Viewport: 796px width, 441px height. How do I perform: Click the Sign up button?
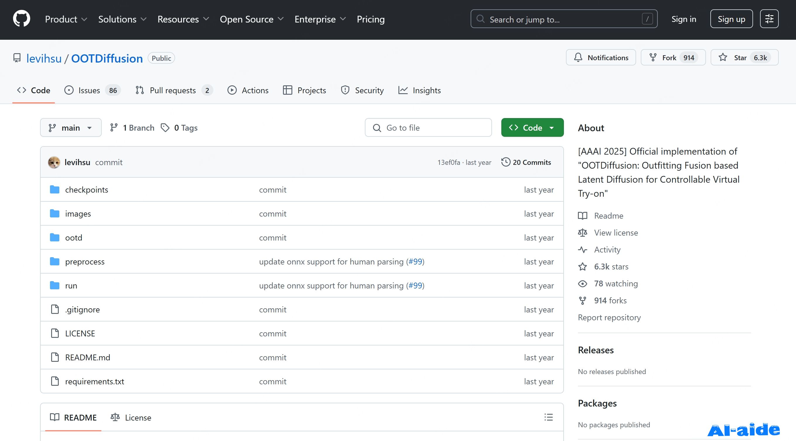click(731, 19)
